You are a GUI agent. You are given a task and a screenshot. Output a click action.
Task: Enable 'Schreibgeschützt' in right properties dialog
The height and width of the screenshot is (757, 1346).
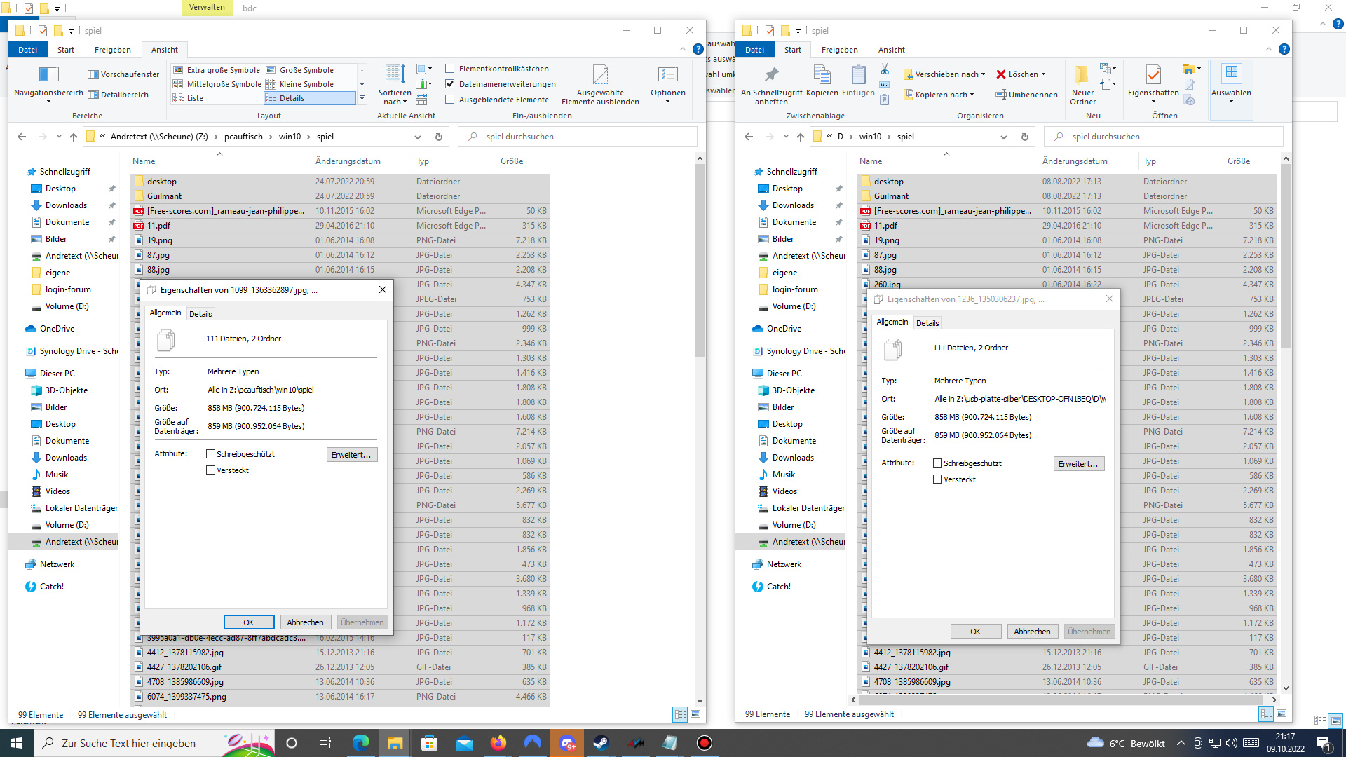tap(938, 462)
